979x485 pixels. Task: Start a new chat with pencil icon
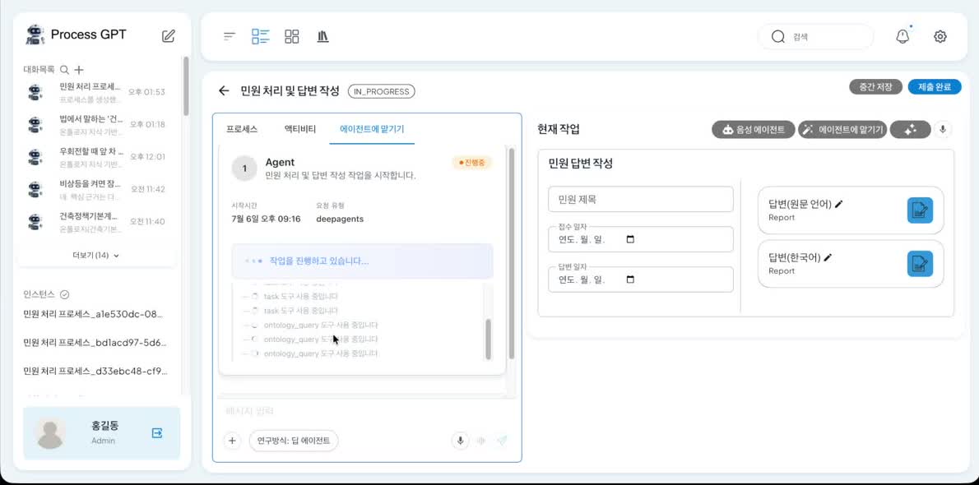pos(168,35)
